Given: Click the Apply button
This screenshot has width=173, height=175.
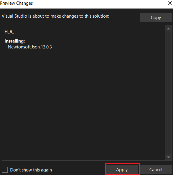Looking at the screenshot, I should pos(122,170).
